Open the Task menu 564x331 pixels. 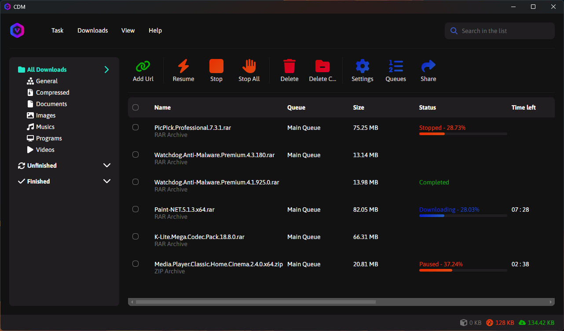coord(57,30)
